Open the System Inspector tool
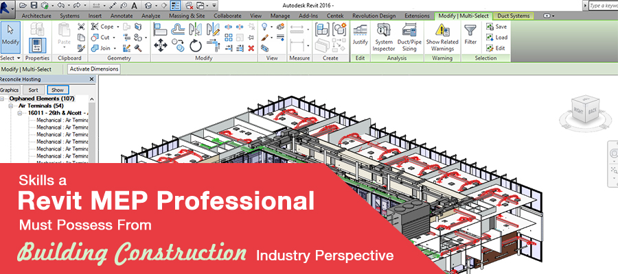Screen dimensions: 618x274 (x=383, y=38)
